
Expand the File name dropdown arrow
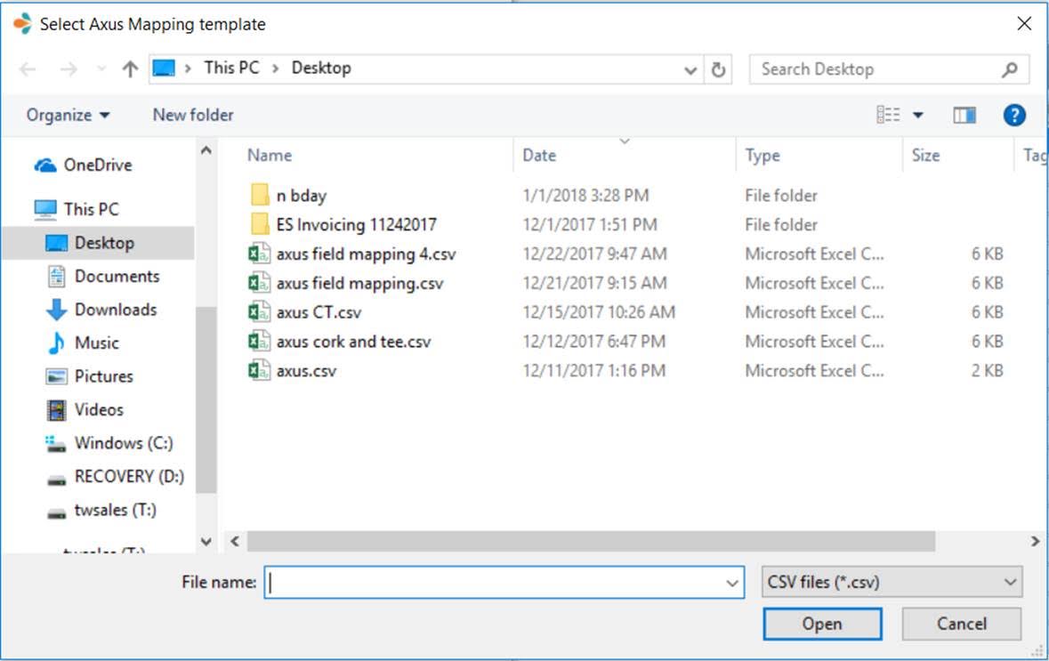click(732, 584)
